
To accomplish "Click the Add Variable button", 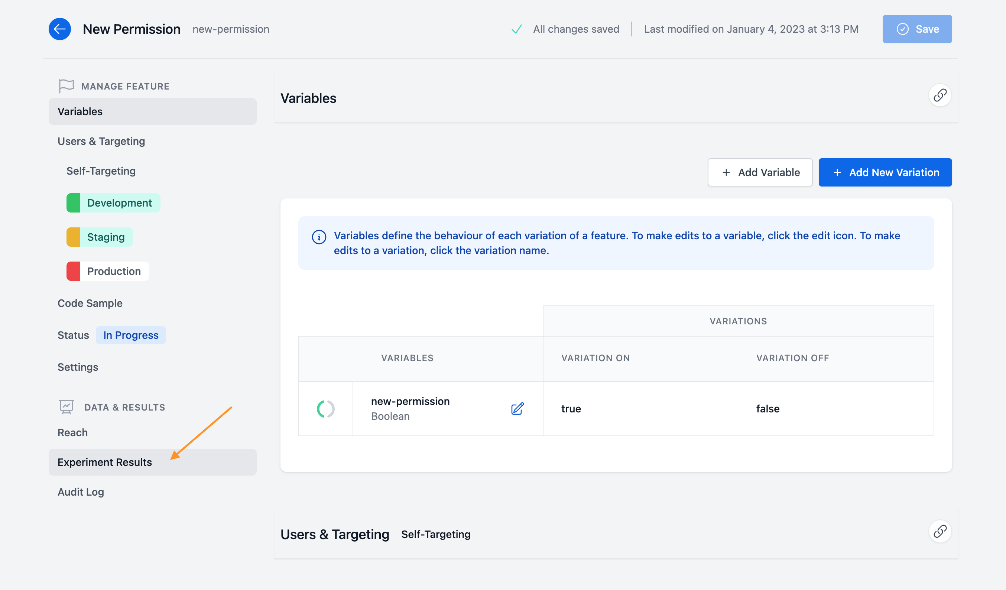I will point(760,172).
